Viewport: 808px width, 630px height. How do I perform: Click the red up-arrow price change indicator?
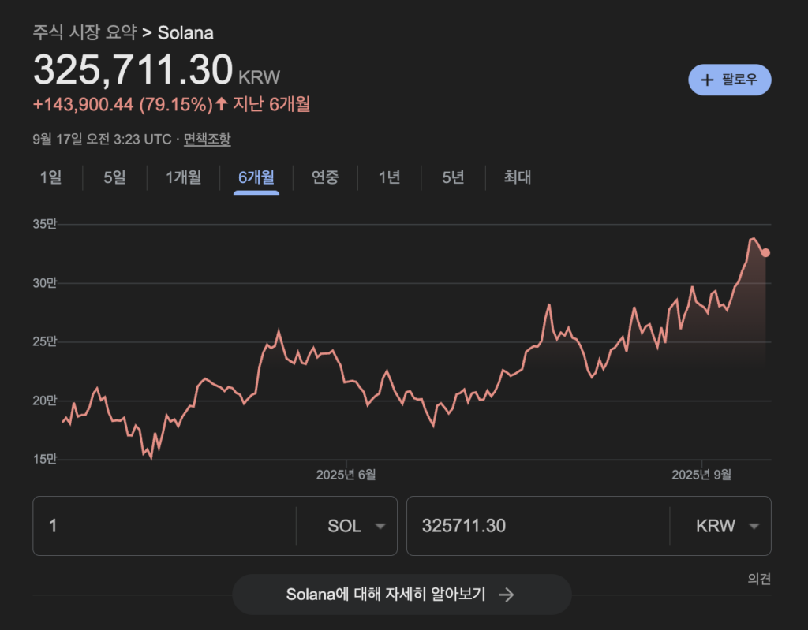222,103
